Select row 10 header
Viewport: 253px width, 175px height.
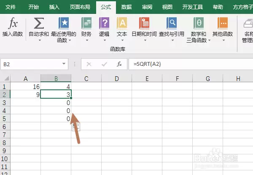5,159
